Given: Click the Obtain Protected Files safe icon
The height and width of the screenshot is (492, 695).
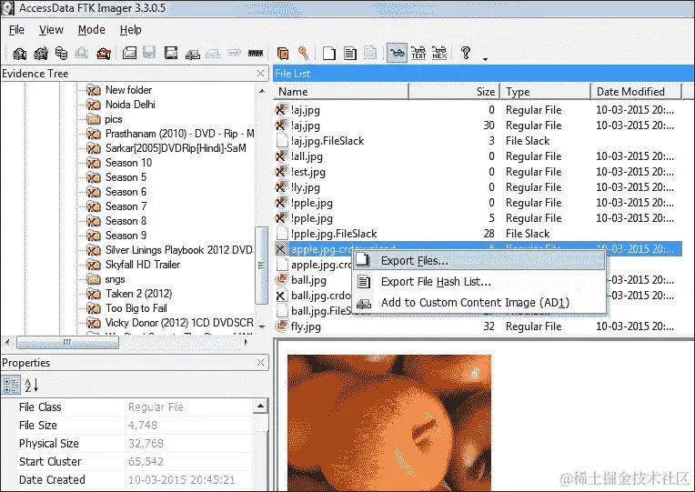Looking at the screenshot, I should (283, 53).
